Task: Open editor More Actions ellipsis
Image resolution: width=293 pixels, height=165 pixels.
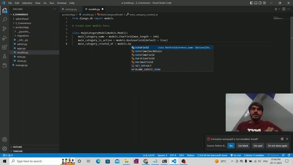Action: coord(289,9)
